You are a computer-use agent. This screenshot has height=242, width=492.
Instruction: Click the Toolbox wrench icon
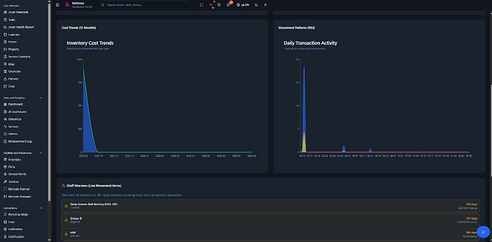5,182
